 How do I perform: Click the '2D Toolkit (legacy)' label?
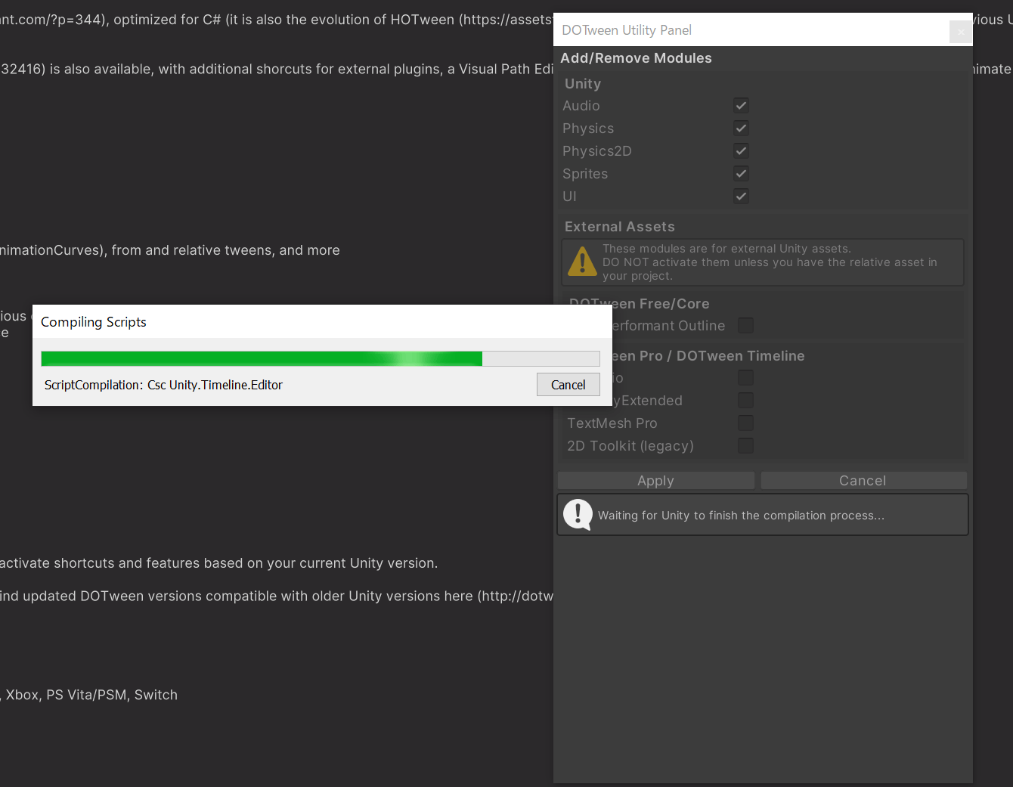point(630,446)
